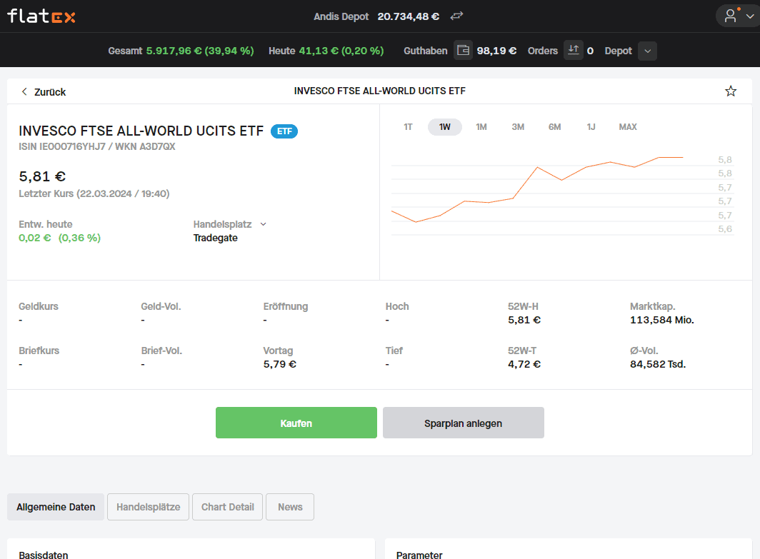The height and width of the screenshot is (559, 760).
Task: Click the Tradegate trading venue value
Action: 215,238
